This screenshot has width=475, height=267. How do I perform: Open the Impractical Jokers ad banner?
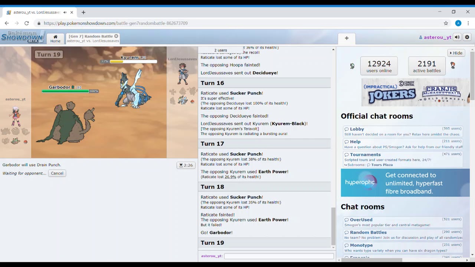pos(416,92)
